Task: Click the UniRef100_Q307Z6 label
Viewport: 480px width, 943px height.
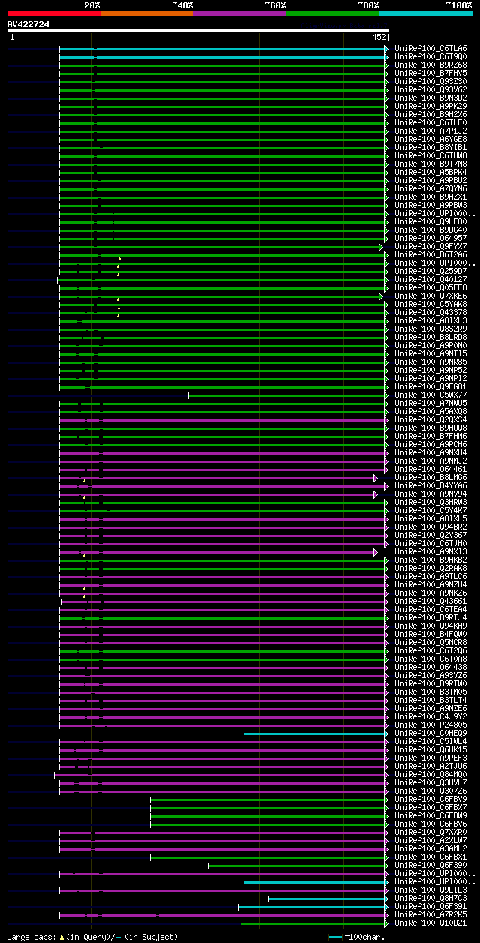Action: tap(430, 791)
